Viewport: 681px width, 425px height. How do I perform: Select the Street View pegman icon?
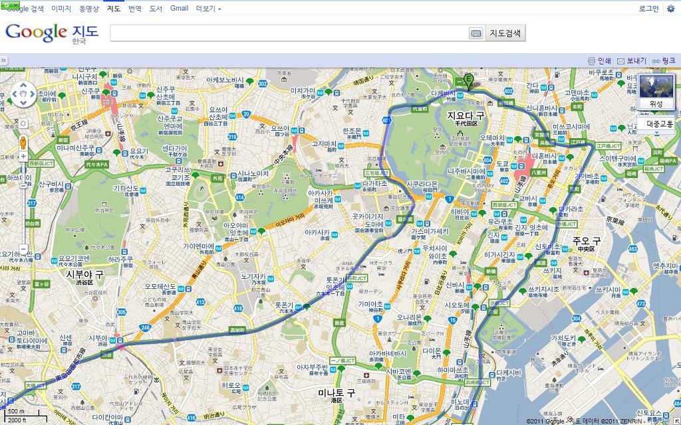(23, 142)
